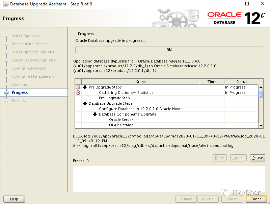
Task: Click the Pause button
Action: 258,158
